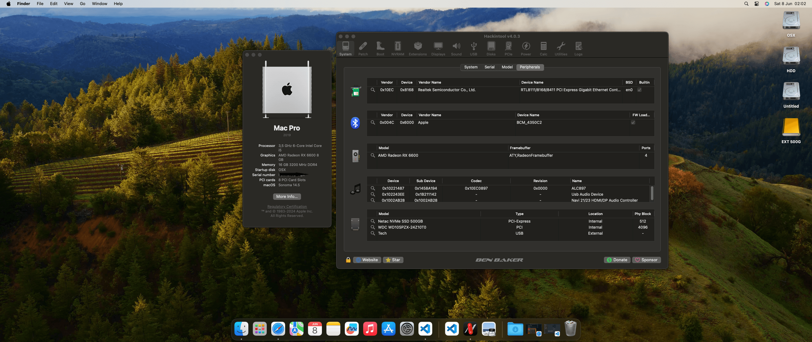Open the Utilities toolbar section
The height and width of the screenshot is (342, 812).
[561, 49]
